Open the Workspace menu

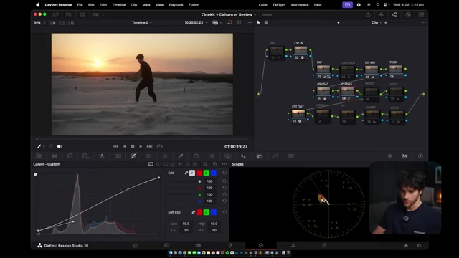pos(300,5)
